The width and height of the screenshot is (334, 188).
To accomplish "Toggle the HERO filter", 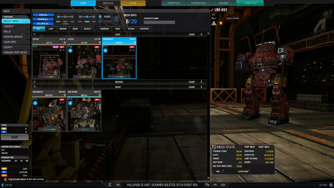I will [118, 29].
